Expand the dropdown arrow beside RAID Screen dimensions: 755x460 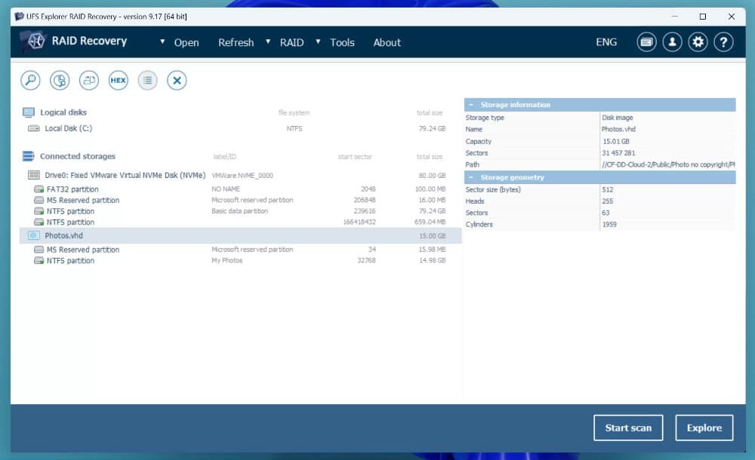268,42
